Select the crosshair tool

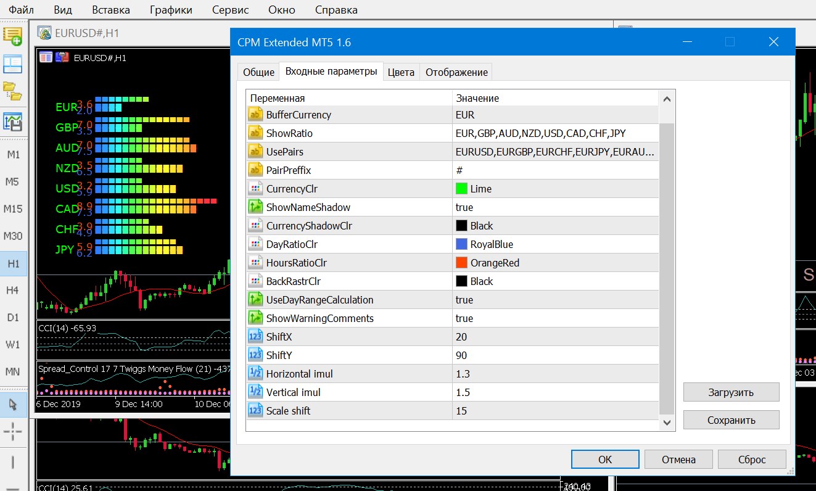point(12,432)
